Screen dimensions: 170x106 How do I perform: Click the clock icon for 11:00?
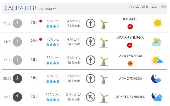coord(18,23)
